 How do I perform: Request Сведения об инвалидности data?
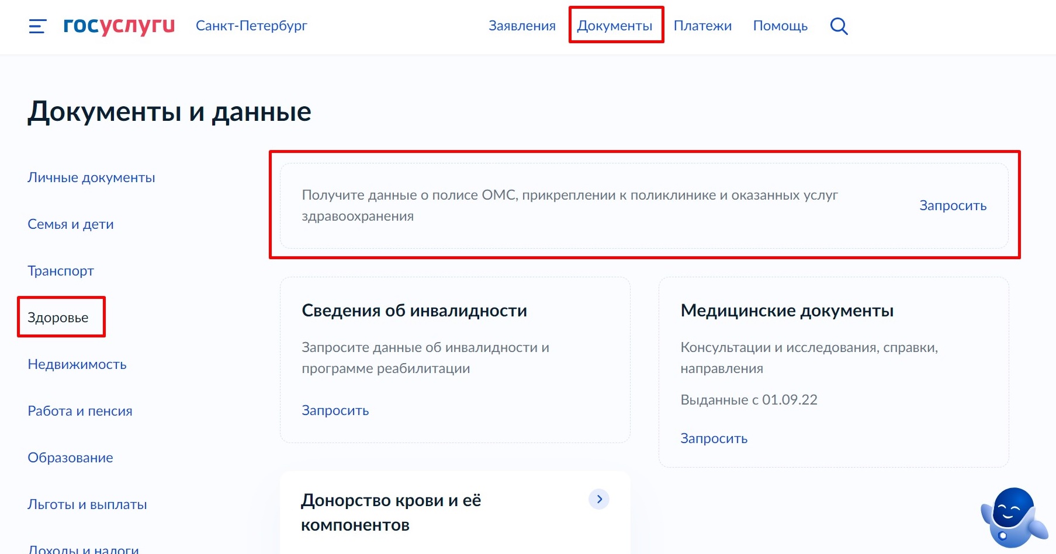(x=335, y=410)
